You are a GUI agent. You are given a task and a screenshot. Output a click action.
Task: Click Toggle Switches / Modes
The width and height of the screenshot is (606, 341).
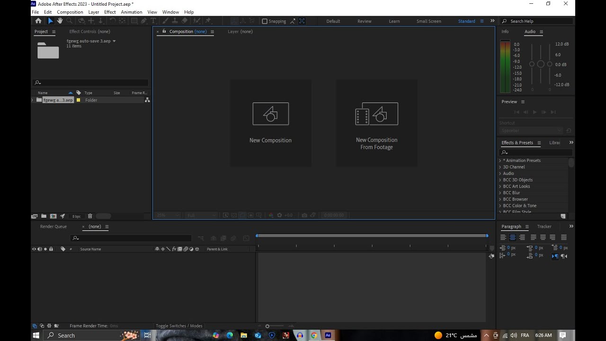click(x=179, y=326)
